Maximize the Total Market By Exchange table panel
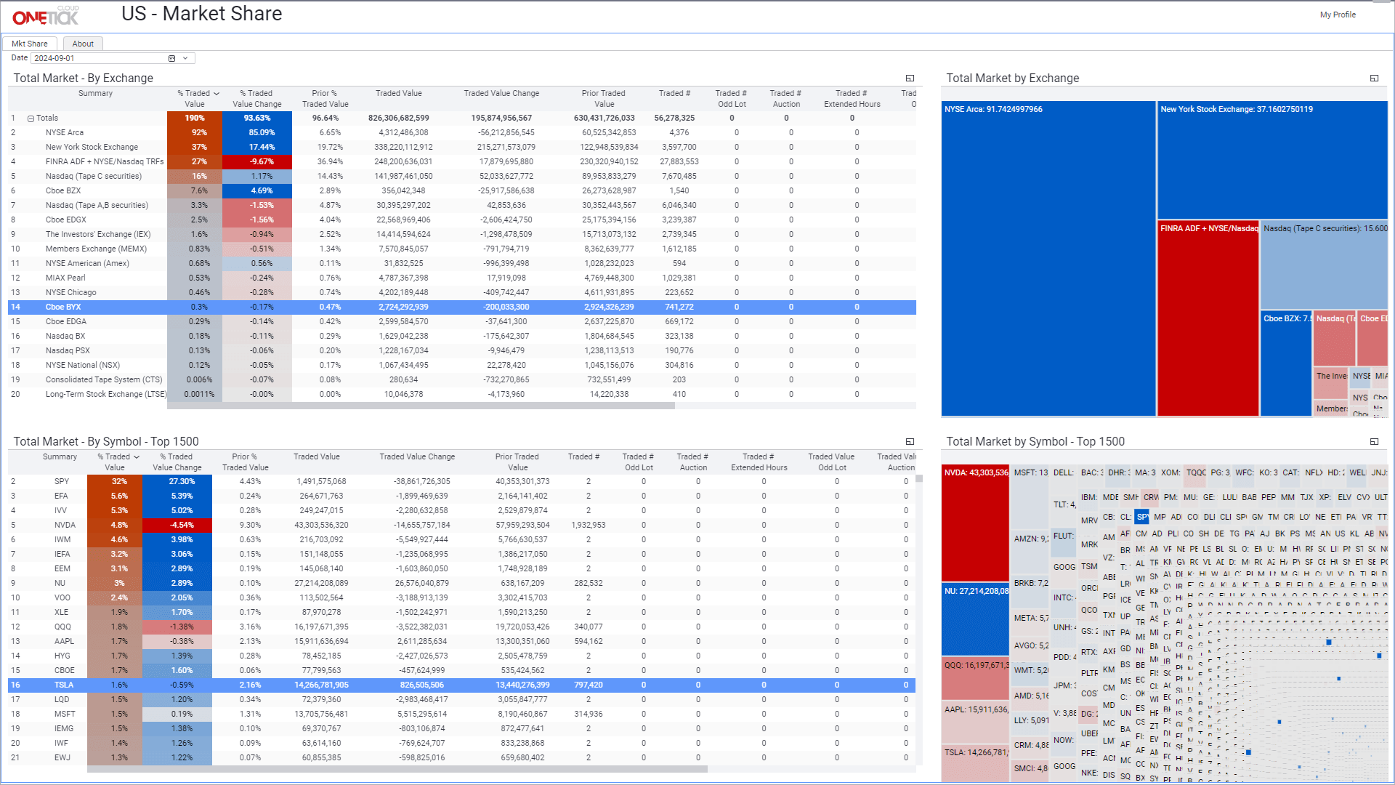 (910, 78)
